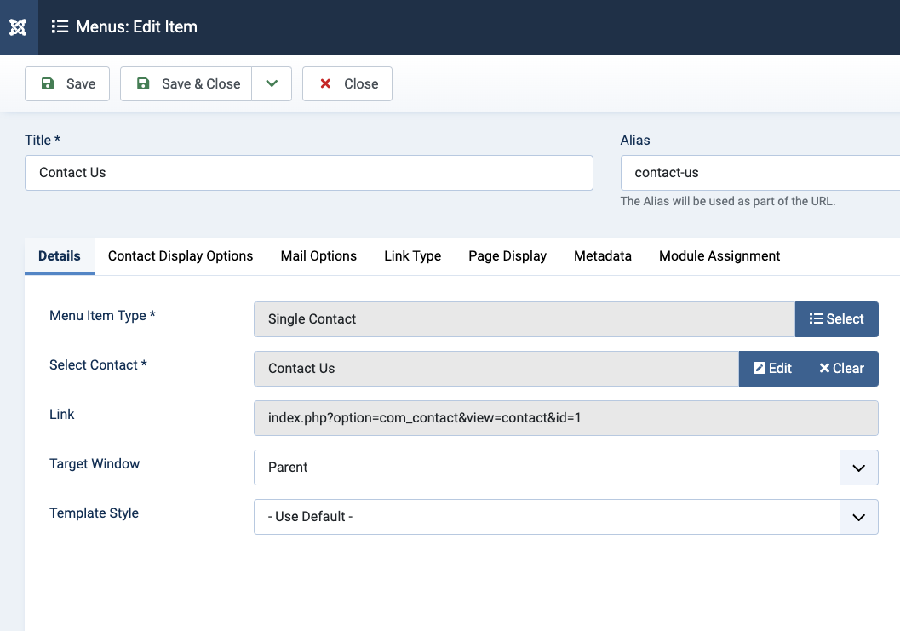Click Edit button for selected contact
Screen dimensions: 900x631
(x=772, y=368)
